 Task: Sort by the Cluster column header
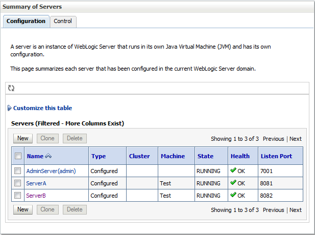[139, 156]
